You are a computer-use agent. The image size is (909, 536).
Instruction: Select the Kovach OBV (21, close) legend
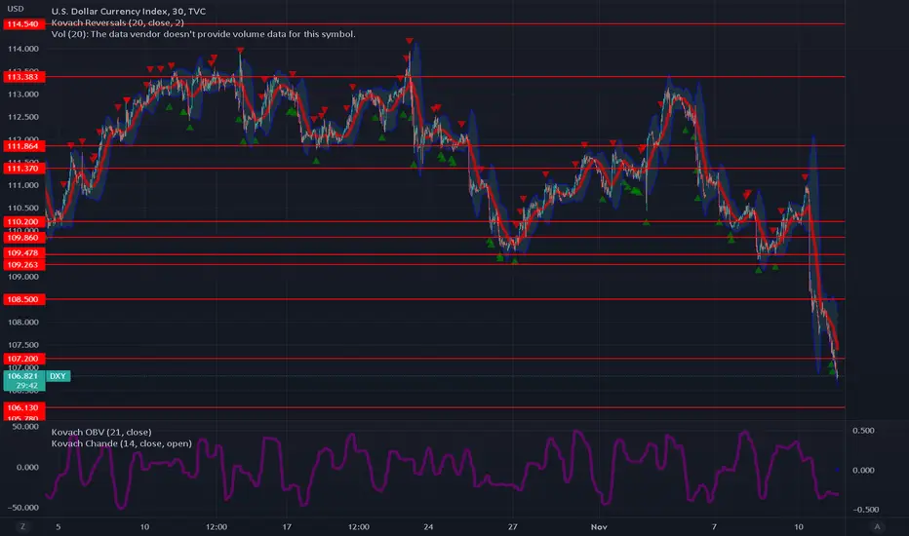click(x=101, y=433)
